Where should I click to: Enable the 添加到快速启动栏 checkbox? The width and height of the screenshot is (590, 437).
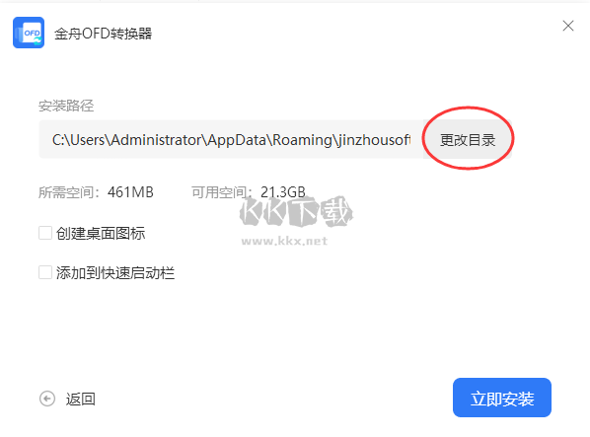coord(45,272)
